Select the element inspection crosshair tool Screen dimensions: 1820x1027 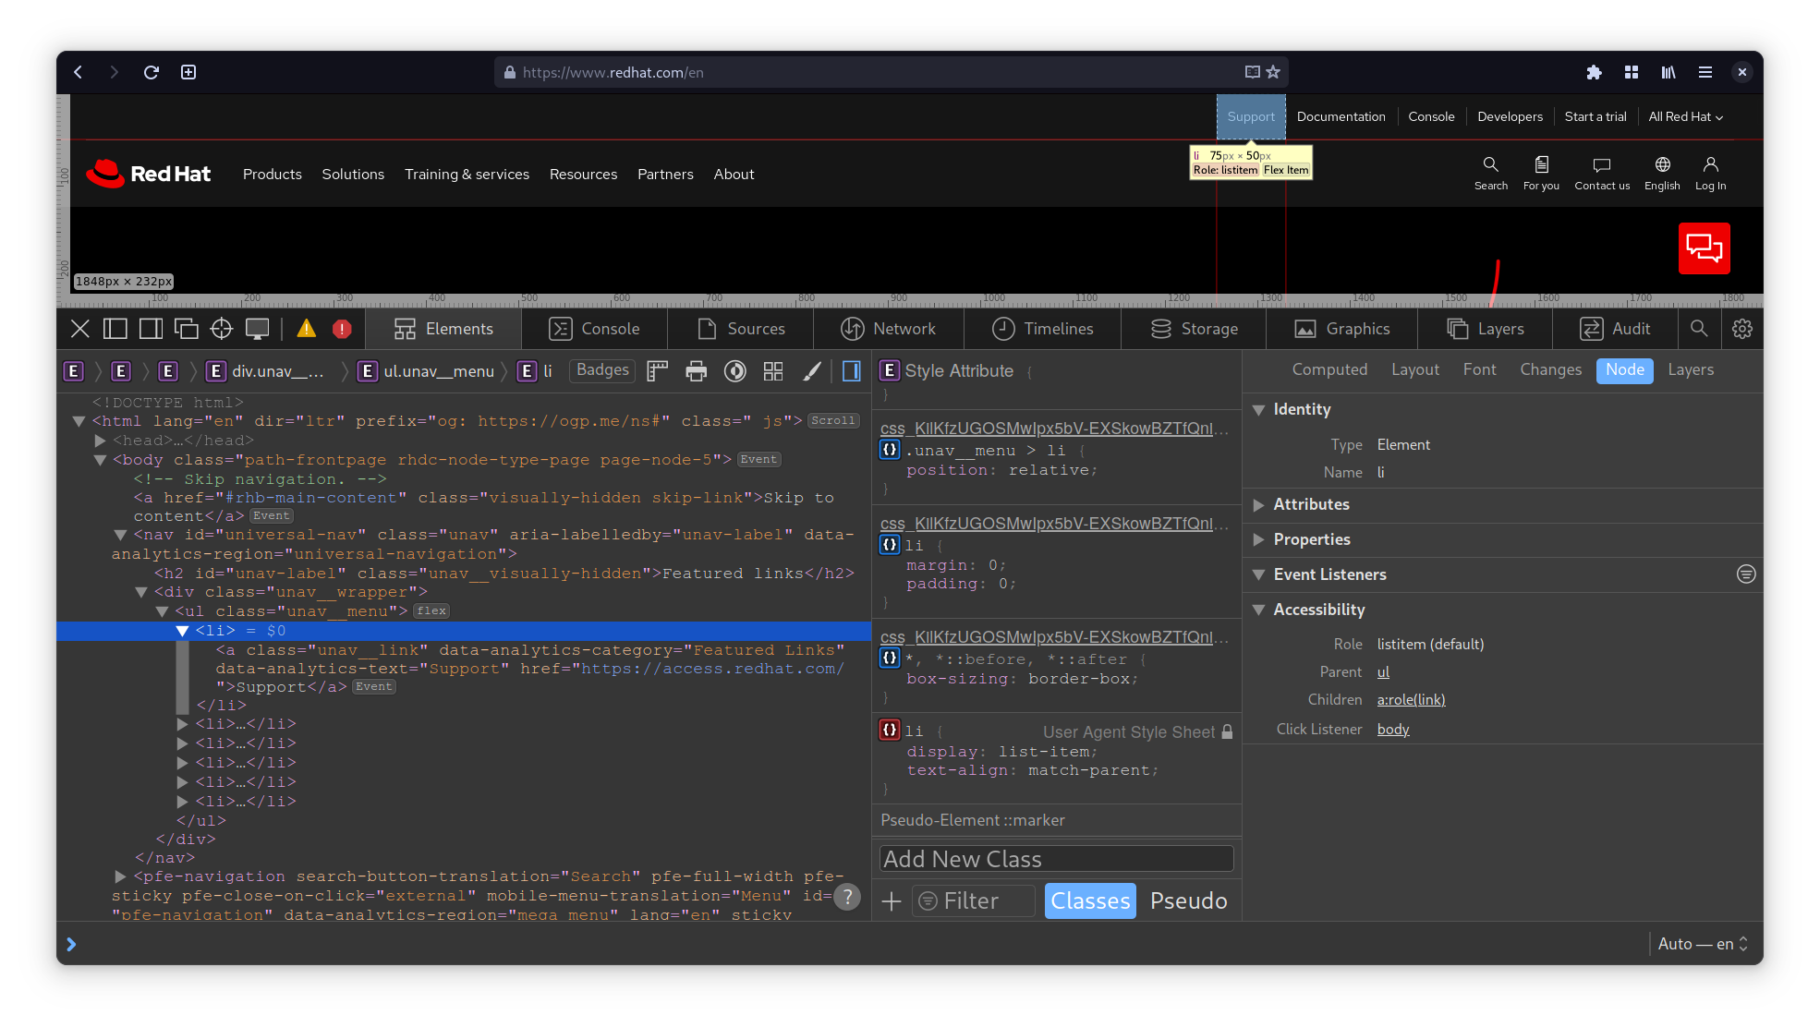pos(221,329)
